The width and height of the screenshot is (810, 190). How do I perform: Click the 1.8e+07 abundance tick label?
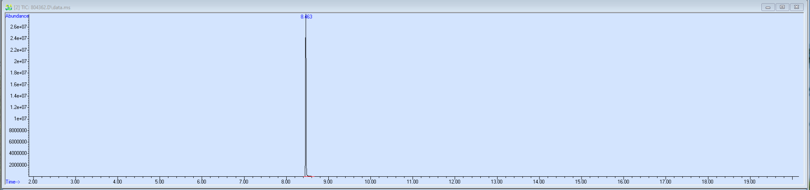[x=18, y=73]
